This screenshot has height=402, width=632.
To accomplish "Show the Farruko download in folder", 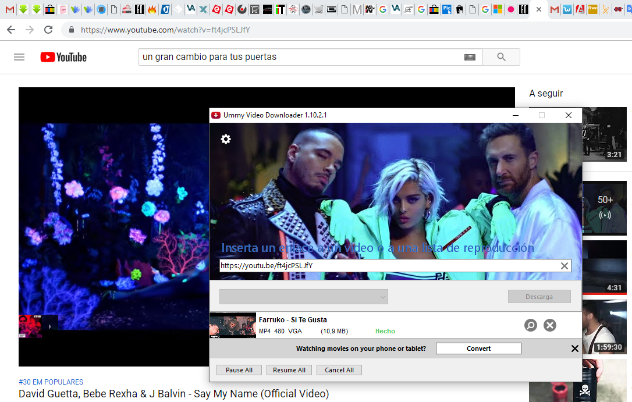I will tap(530, 325).
